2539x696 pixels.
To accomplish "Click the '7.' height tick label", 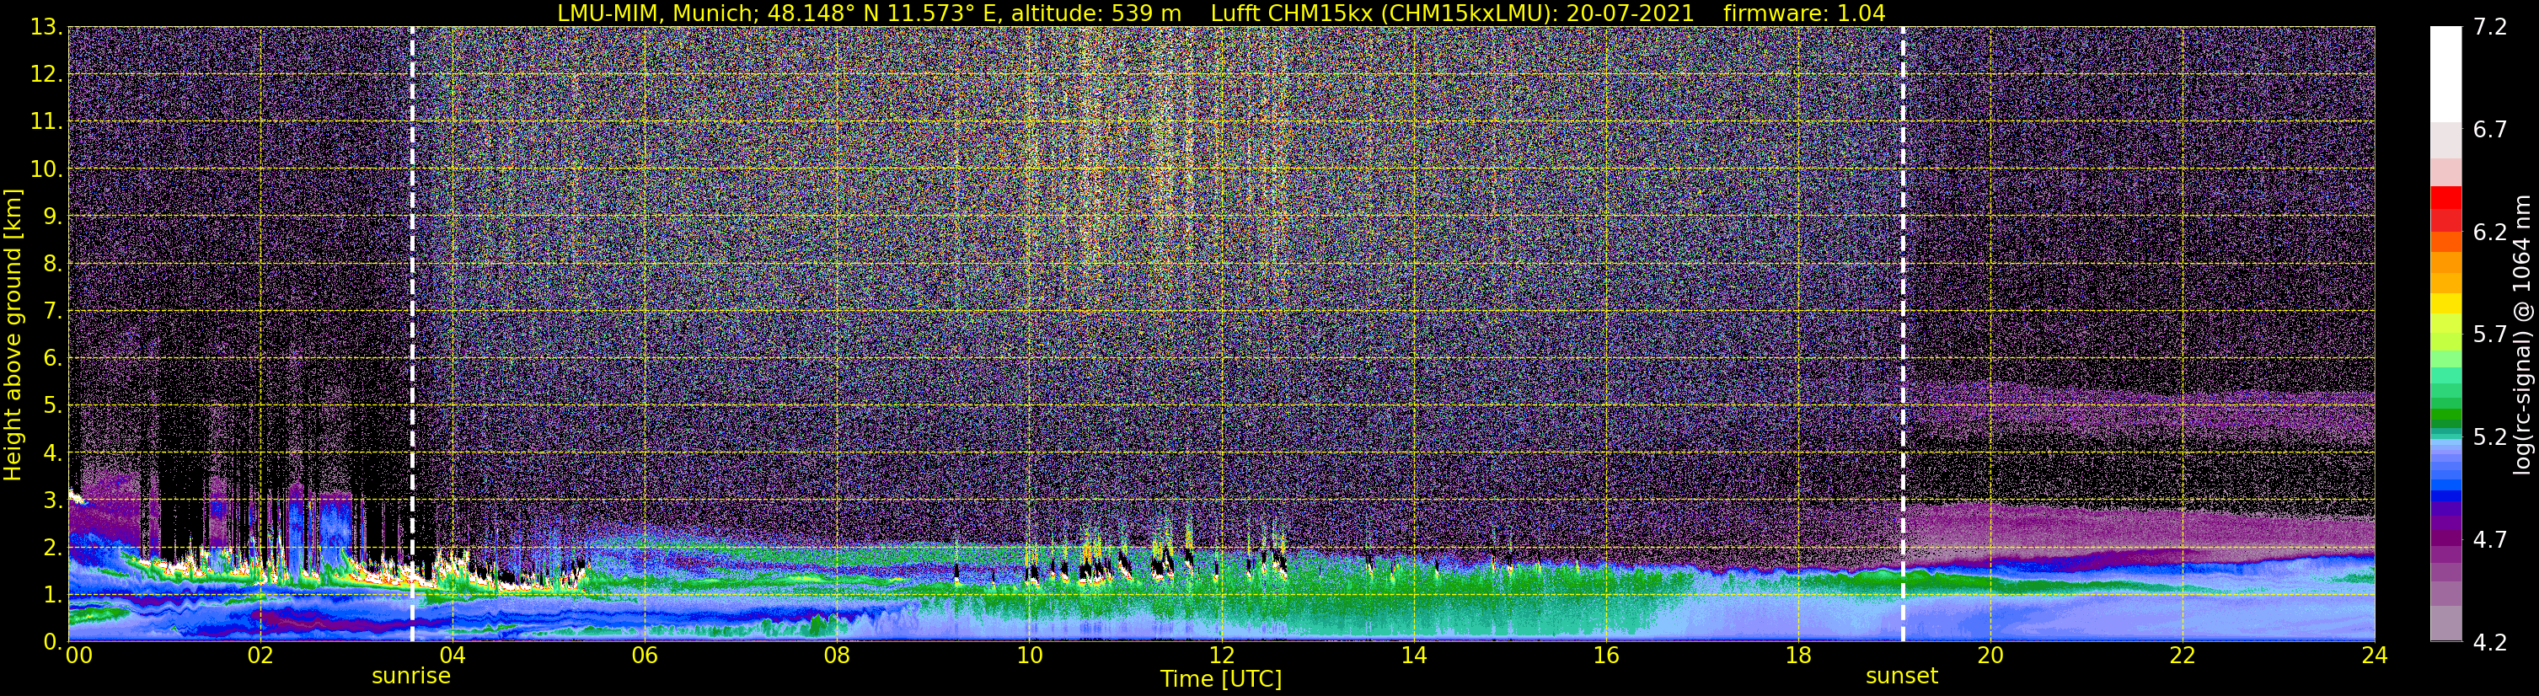I will 52,311.
